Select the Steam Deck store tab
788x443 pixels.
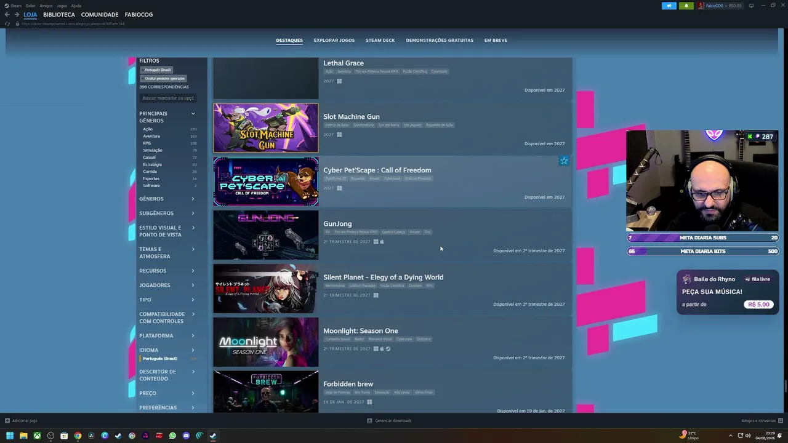tap(380, 41)
